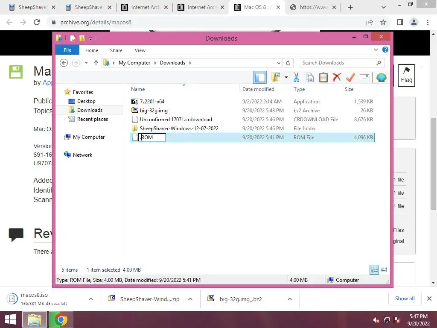
Task: Open Chrome three-dot menu
Action: click(x=428, y=22)
